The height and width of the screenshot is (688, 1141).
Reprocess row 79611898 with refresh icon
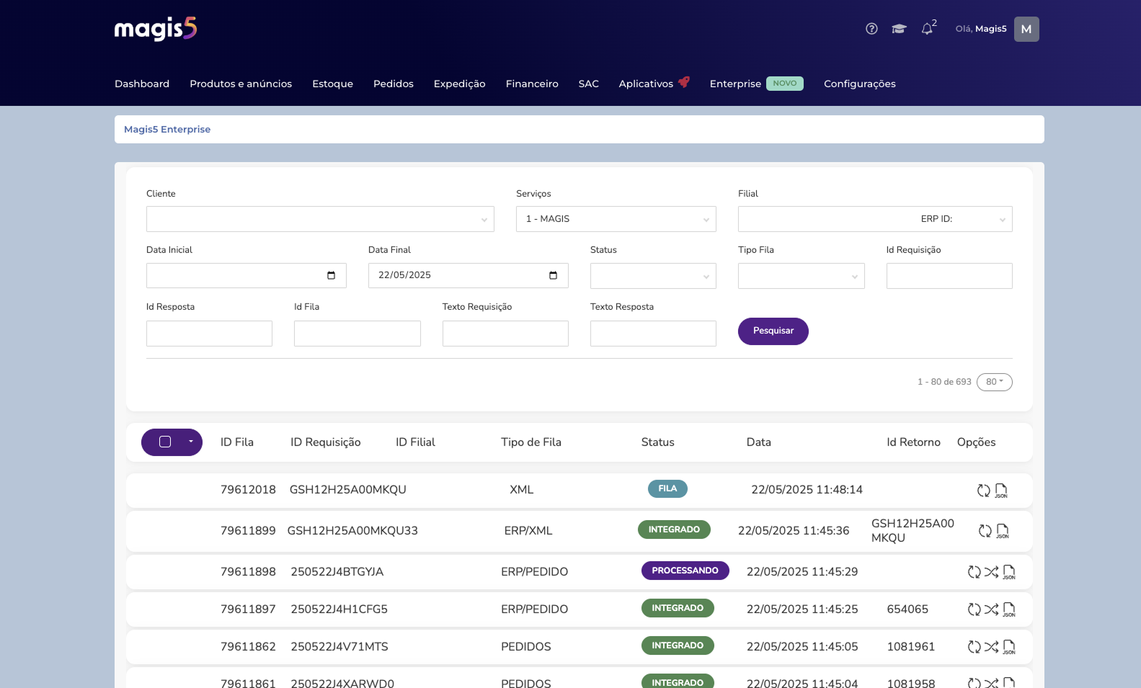pos(974,572)
